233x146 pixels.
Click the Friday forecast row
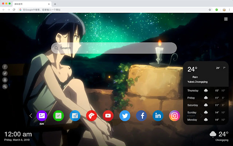click(x=206, y=98)
